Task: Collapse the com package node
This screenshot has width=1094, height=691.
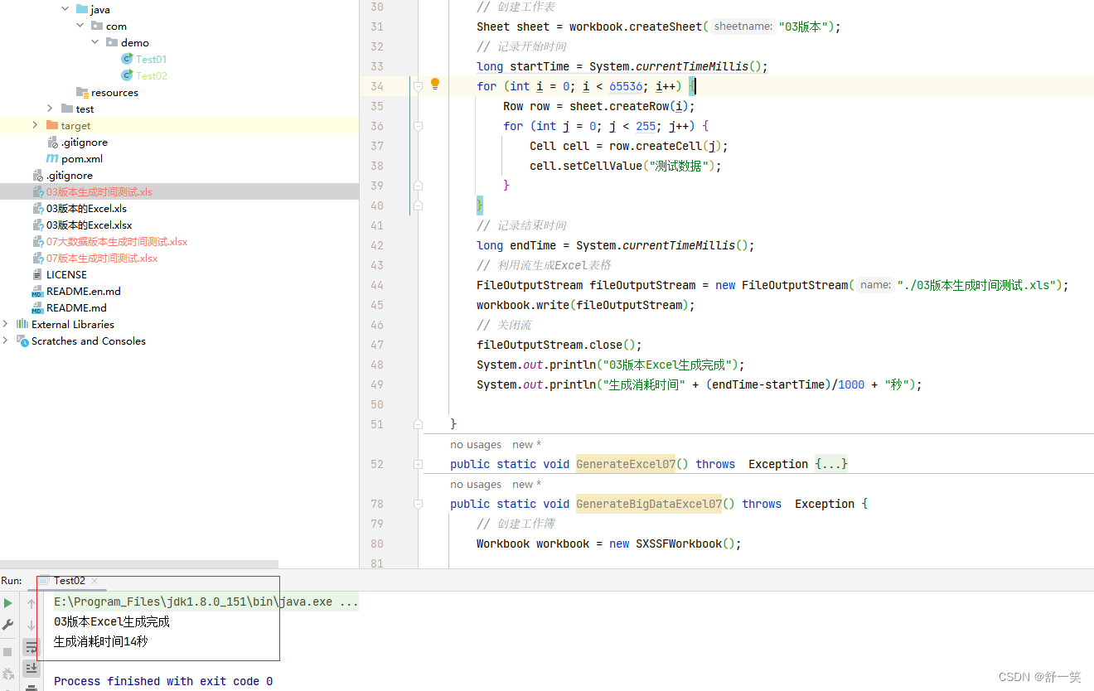Action: coord(80,26)
